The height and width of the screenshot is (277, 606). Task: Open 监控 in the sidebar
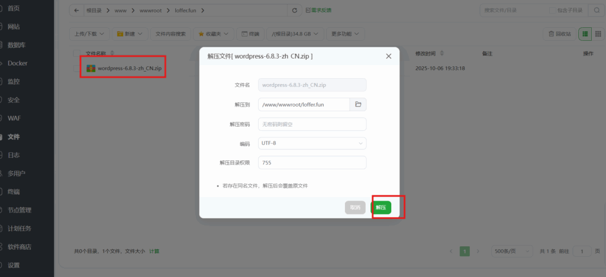click(14, 82)
